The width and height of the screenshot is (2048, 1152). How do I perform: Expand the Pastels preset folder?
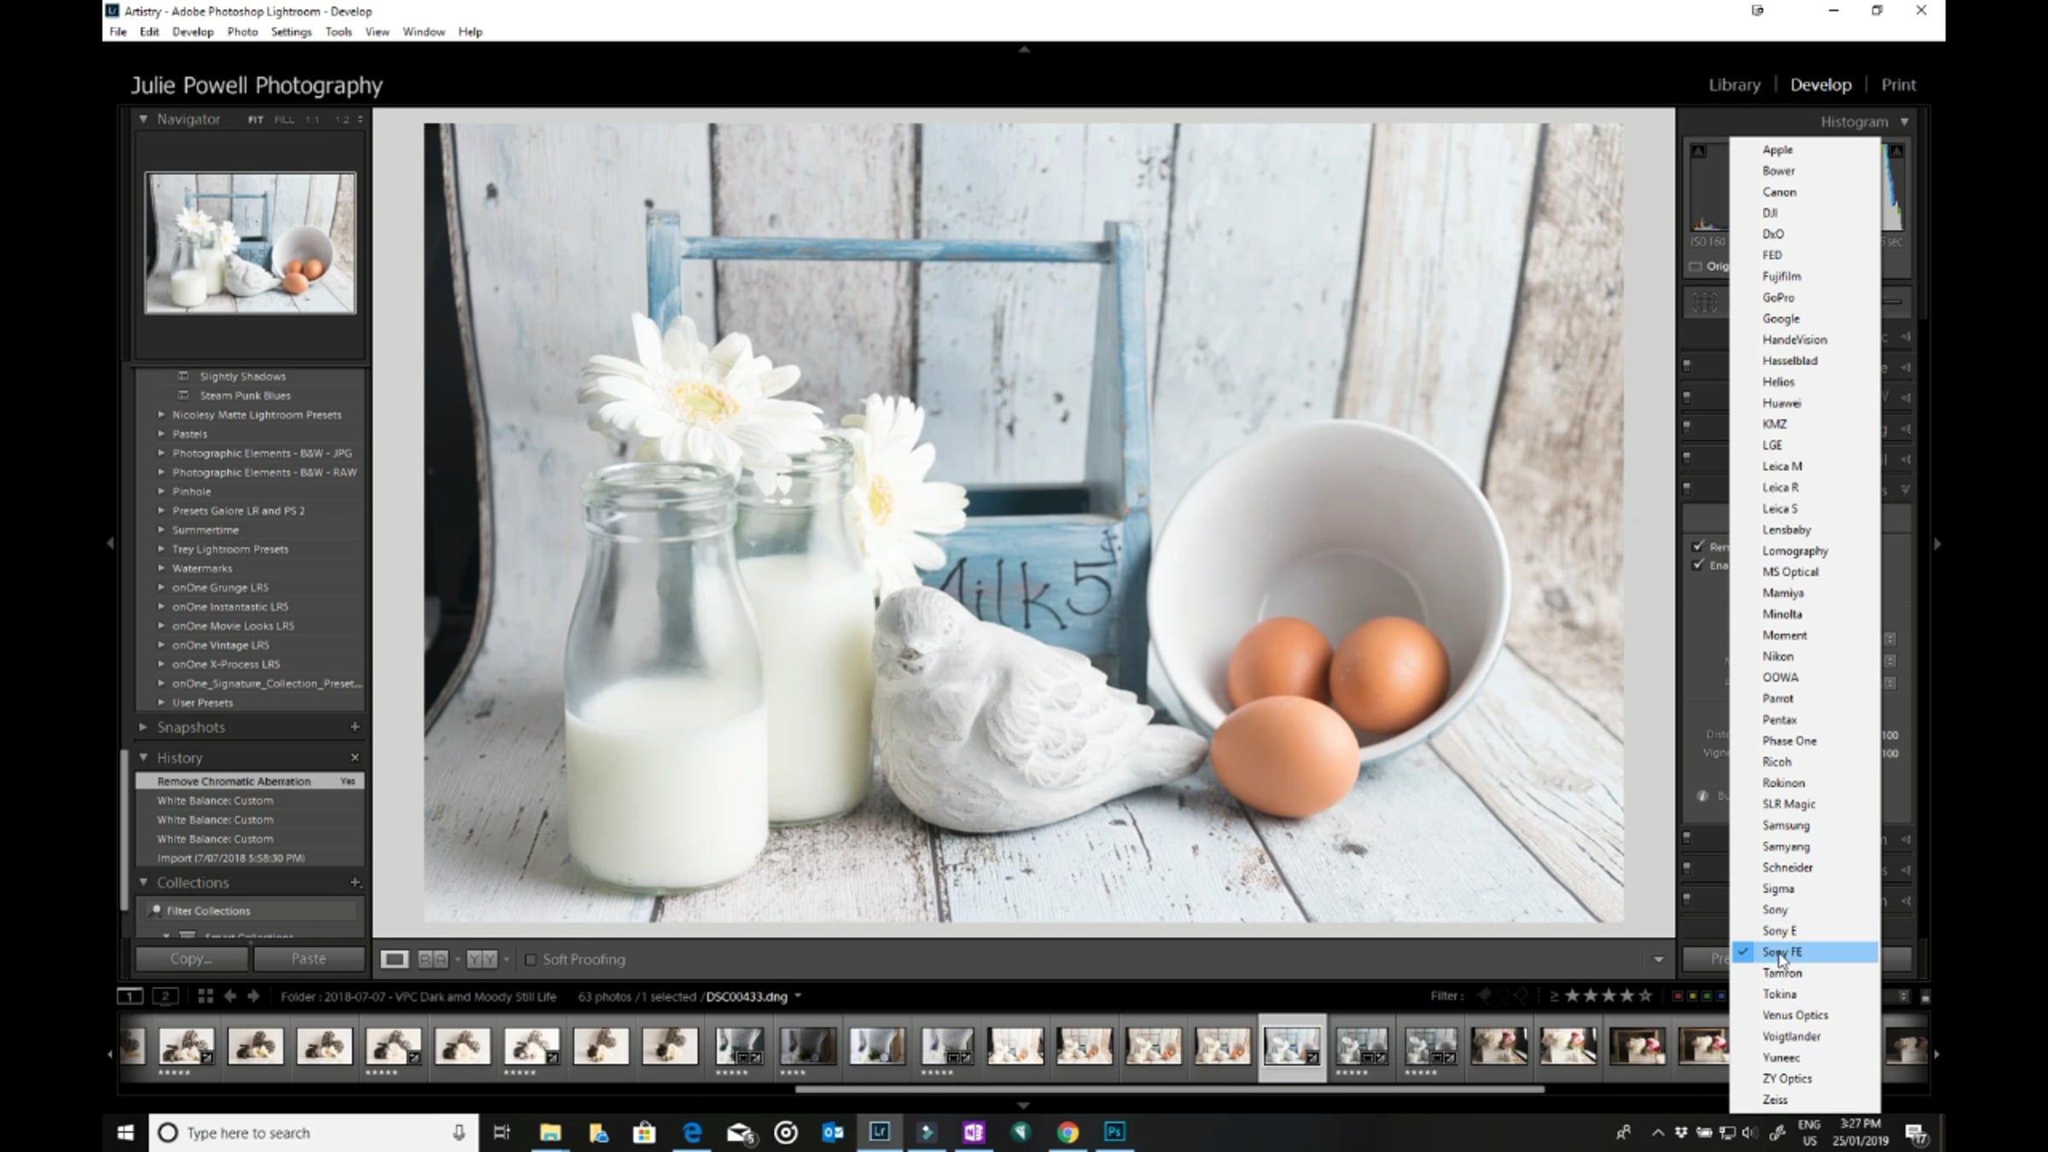[x=161, y=434]
